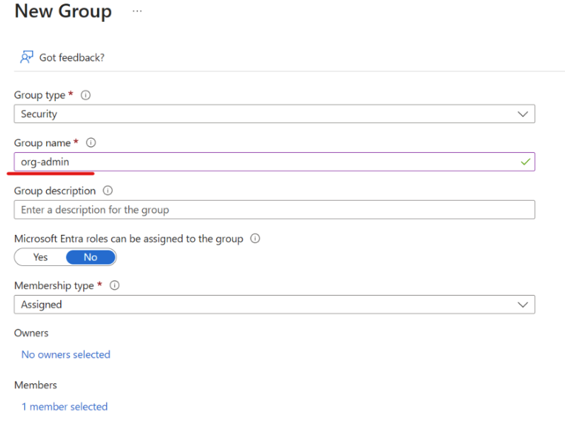This screenshot has width=565, height=430.
Task: Click the chevron arrow on Membership type field
Action: (x=523, y=305)
